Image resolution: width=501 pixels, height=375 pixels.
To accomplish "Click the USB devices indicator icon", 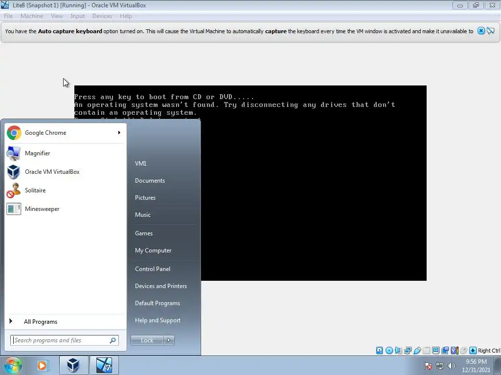I will coord(417,351).
